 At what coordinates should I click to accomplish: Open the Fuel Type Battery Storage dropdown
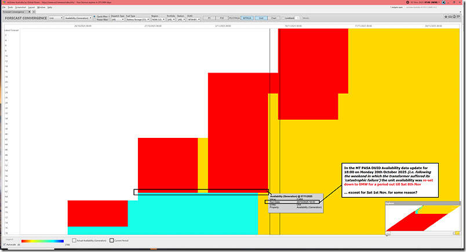pyautogui.click(x=137, y=19)
